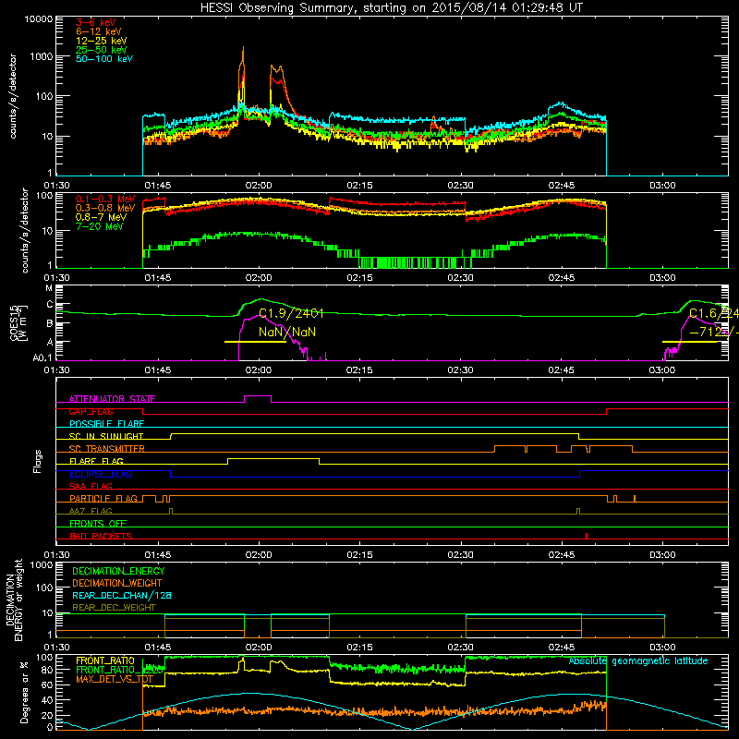Click the 02:15 tick label under top panel
Image resolution: width=739 pixels, height=739 pixels.
(359, 186)
